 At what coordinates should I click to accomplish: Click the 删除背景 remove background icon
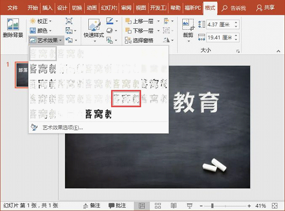pos(13,24)
